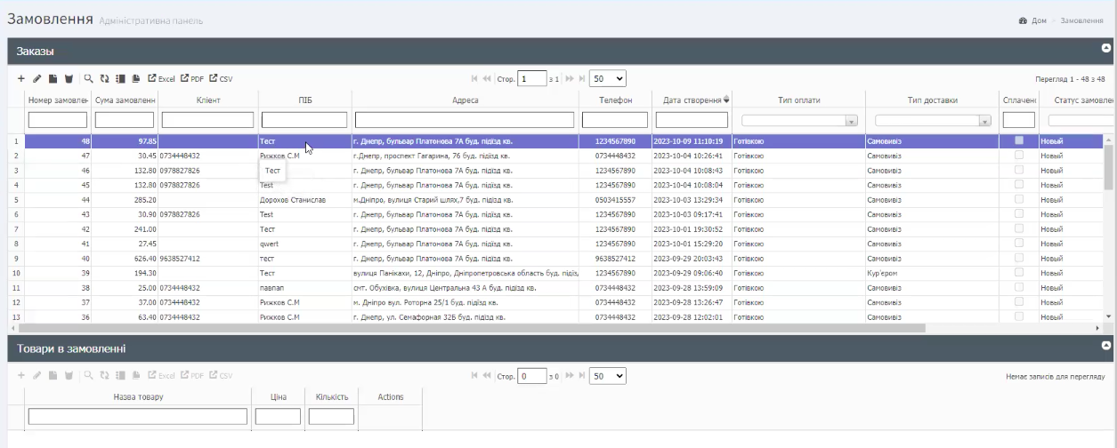
Task: Open the Тип оплати filter dropdown
Action: (x=799, y=120)
